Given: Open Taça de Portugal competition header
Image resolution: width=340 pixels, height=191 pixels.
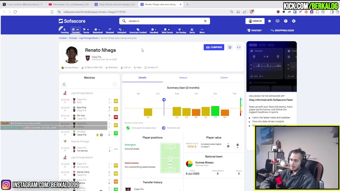Looking at the screenshot, I should pos(80,141).
